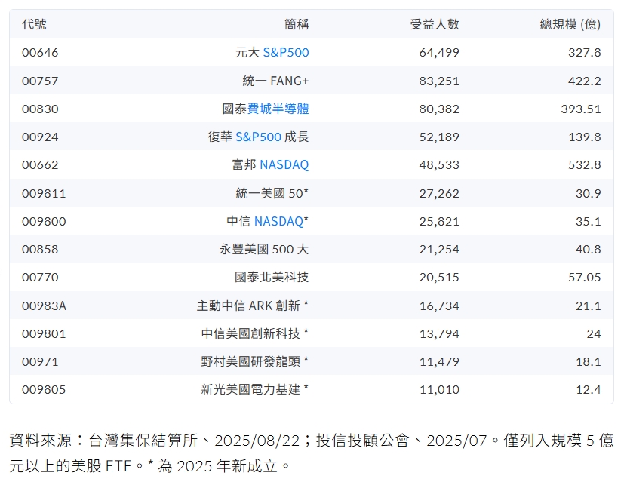
Task: Click the name 國泰北美科技
Action: 272,277
